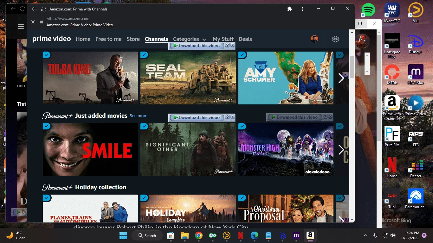This screenshot has height=243, width=433.
Task: Toggle the watchlist check on Holiday Campfire
Action: 144,198
